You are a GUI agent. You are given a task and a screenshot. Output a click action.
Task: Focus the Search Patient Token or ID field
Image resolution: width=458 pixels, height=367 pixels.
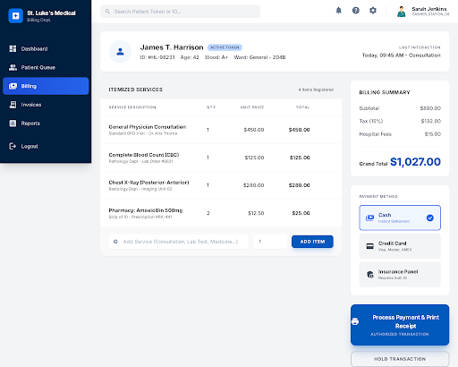tap(180, 12)
